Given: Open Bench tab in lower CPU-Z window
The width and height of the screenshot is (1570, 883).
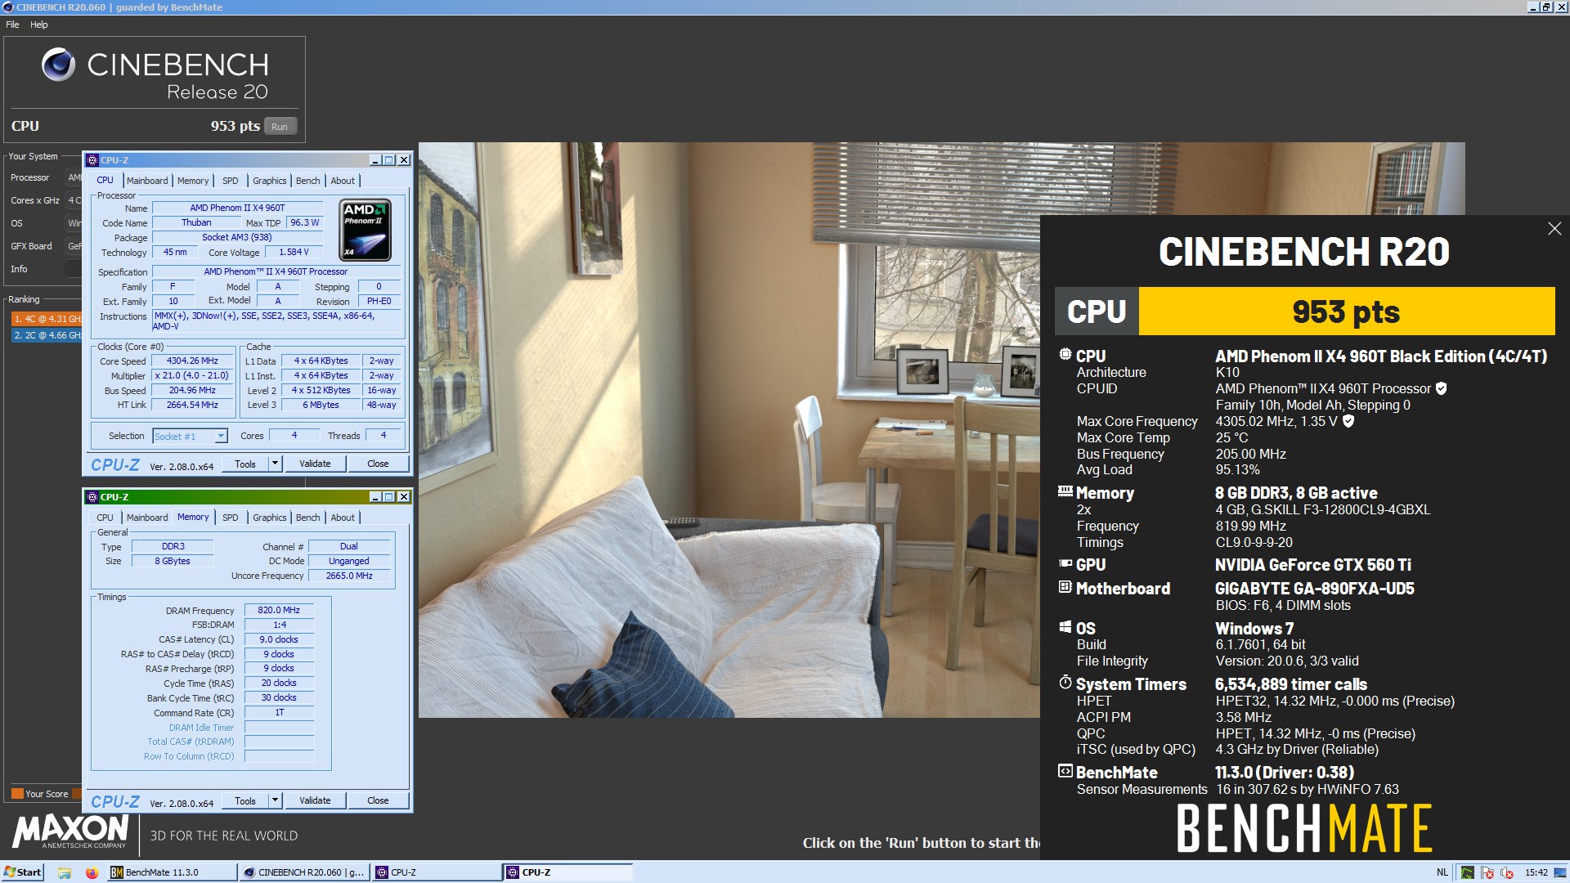Looking at the screenshot, I should pos(308,518).
